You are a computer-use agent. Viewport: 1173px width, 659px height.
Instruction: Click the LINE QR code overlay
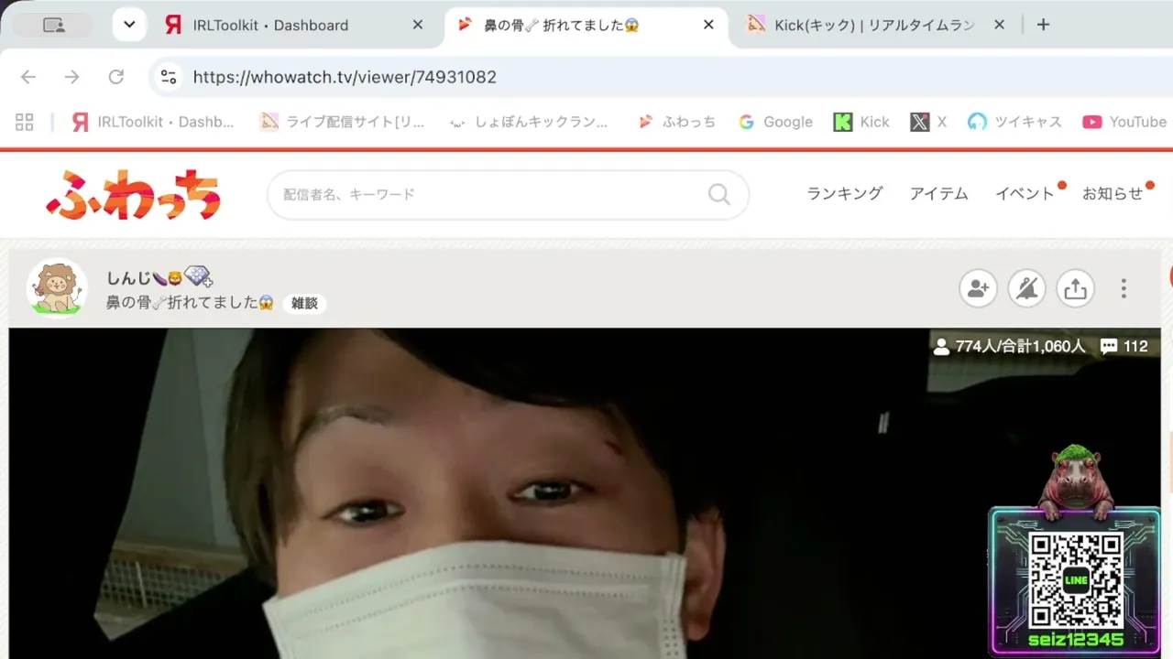coord(1076,580)
